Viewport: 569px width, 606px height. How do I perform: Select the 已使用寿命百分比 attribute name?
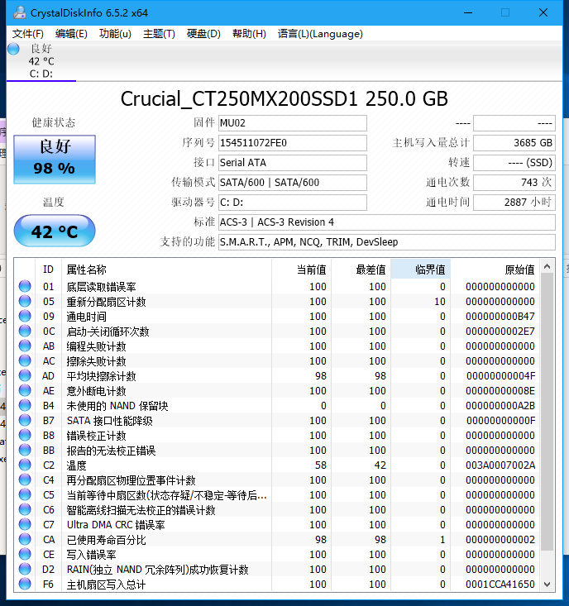coord(107,540)
